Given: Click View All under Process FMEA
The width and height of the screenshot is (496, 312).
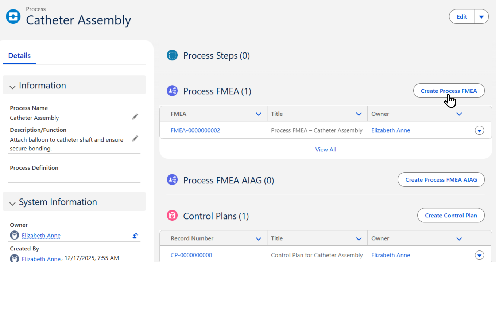Looking at the screenshot, I should pyautogui.click(x=325, y=149).
